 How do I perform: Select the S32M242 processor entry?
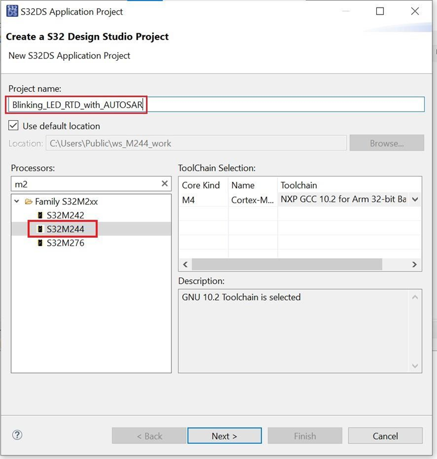coord(65,215)
